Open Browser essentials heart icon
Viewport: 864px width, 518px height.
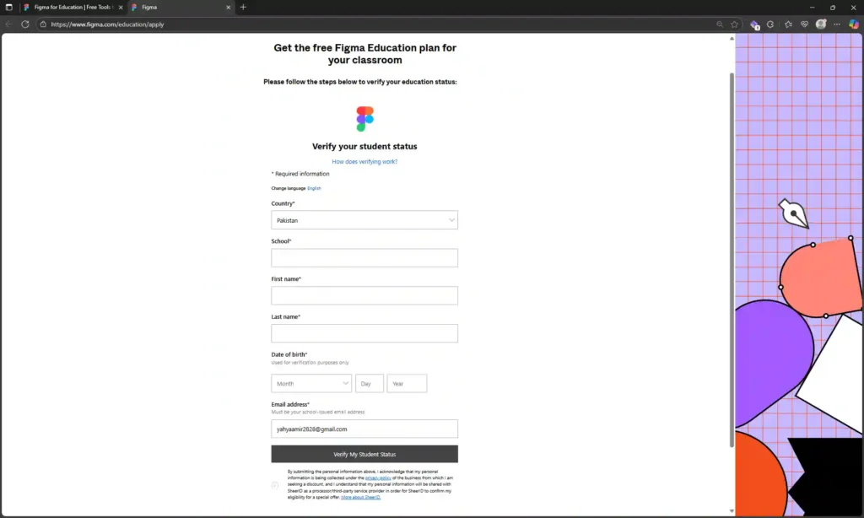pos(804,24)
